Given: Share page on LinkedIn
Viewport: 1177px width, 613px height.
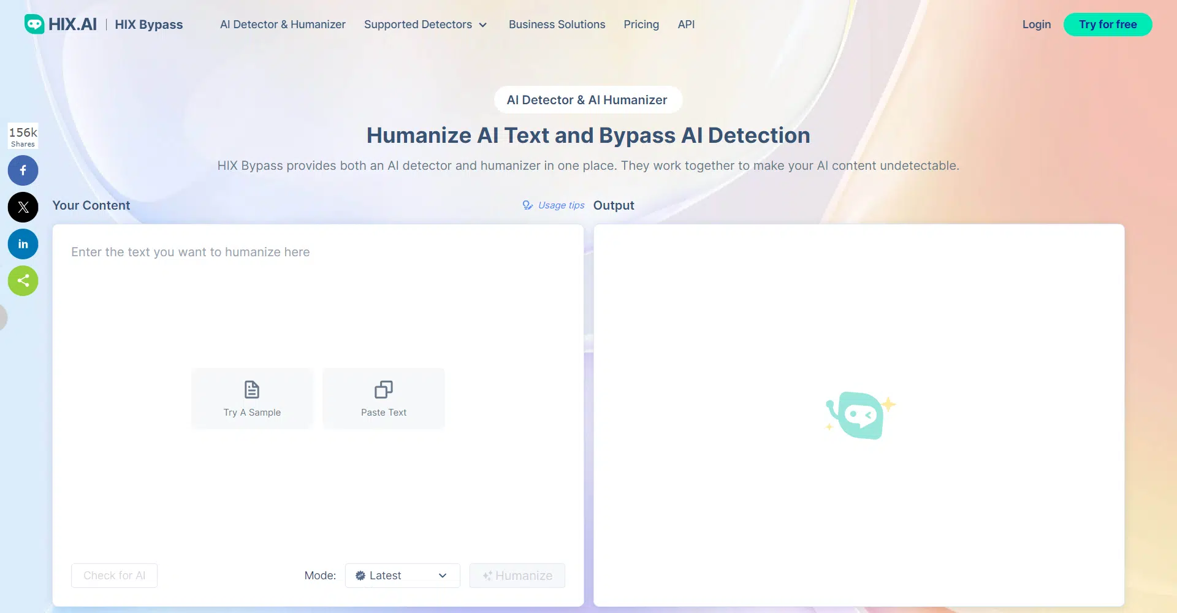Looking at the screenshot, I should (x=23, y=244).
